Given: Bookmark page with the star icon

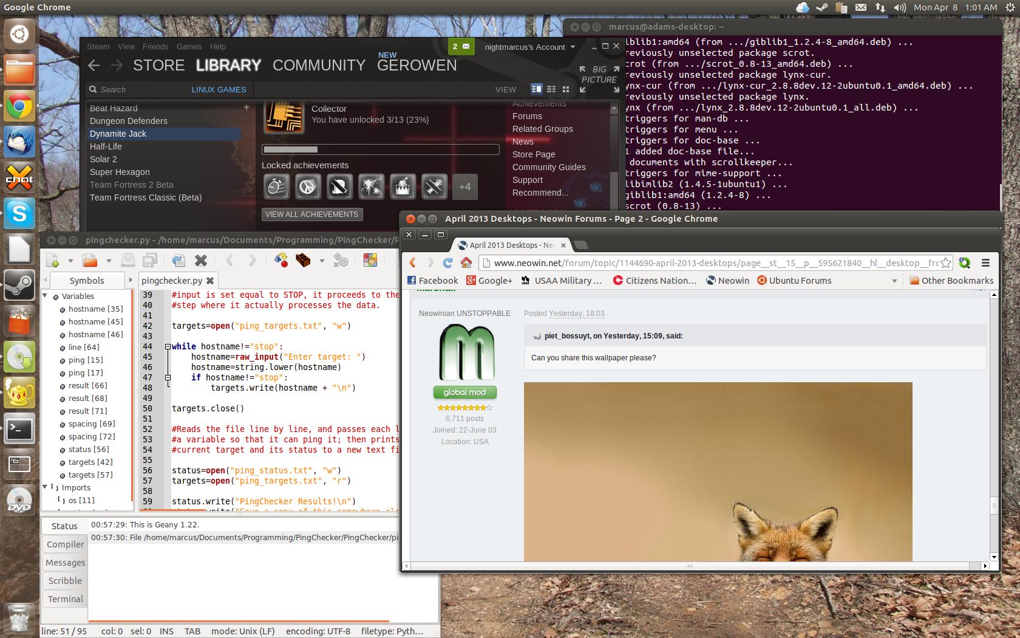Looking at the screenshot, I should (945, 263).
